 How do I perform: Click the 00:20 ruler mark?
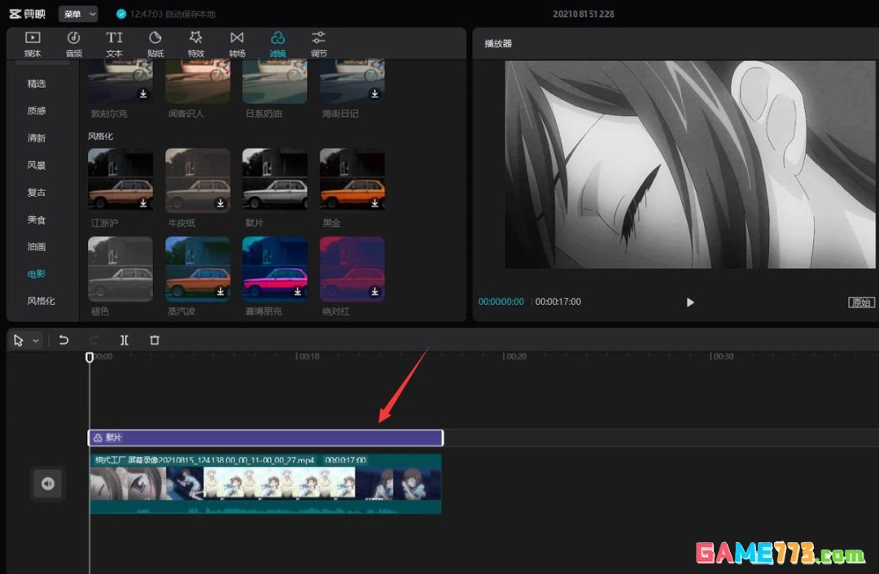(x=514, y=356)
